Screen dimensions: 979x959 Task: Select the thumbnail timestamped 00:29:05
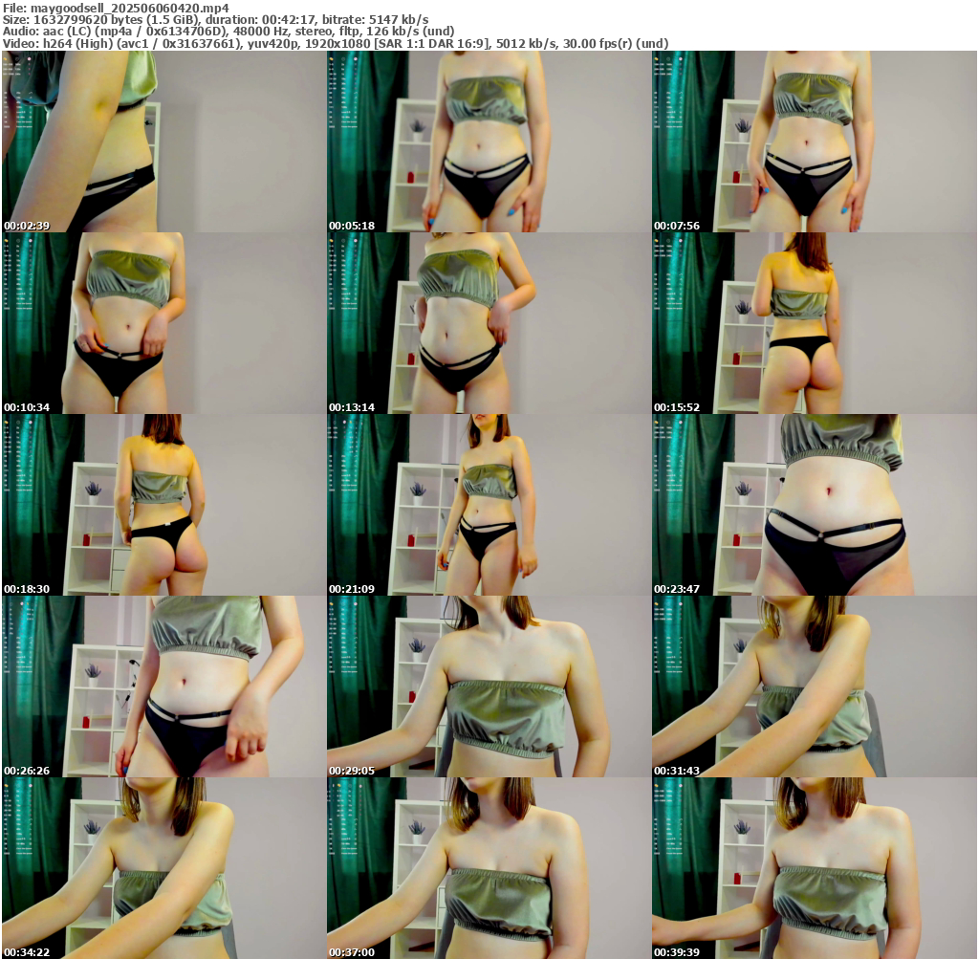(x=489, y=687)
